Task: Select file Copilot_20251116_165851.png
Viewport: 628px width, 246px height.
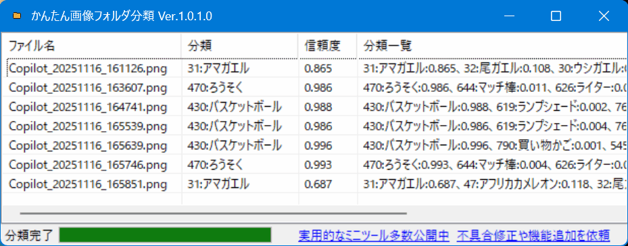Action: (x=88, y=184)
